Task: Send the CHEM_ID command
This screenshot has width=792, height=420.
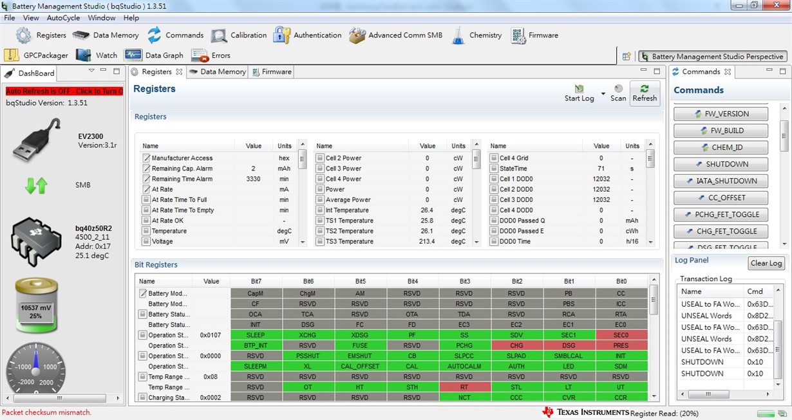Action: tap(721, 147)
